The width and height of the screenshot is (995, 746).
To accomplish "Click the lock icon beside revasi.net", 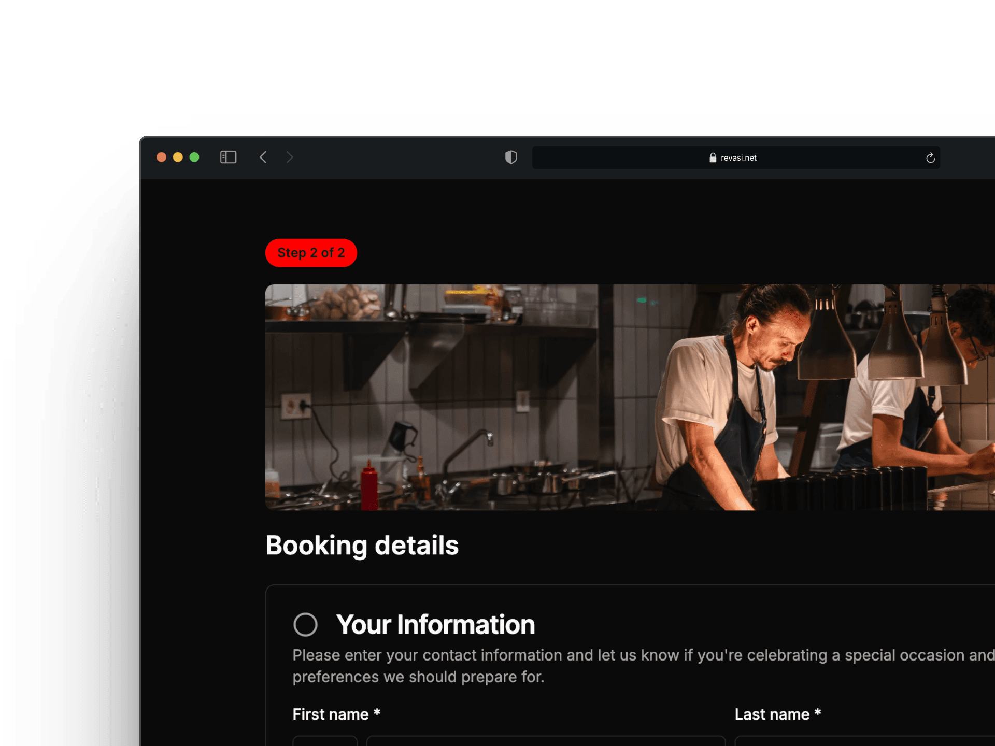I will (713, 157).
